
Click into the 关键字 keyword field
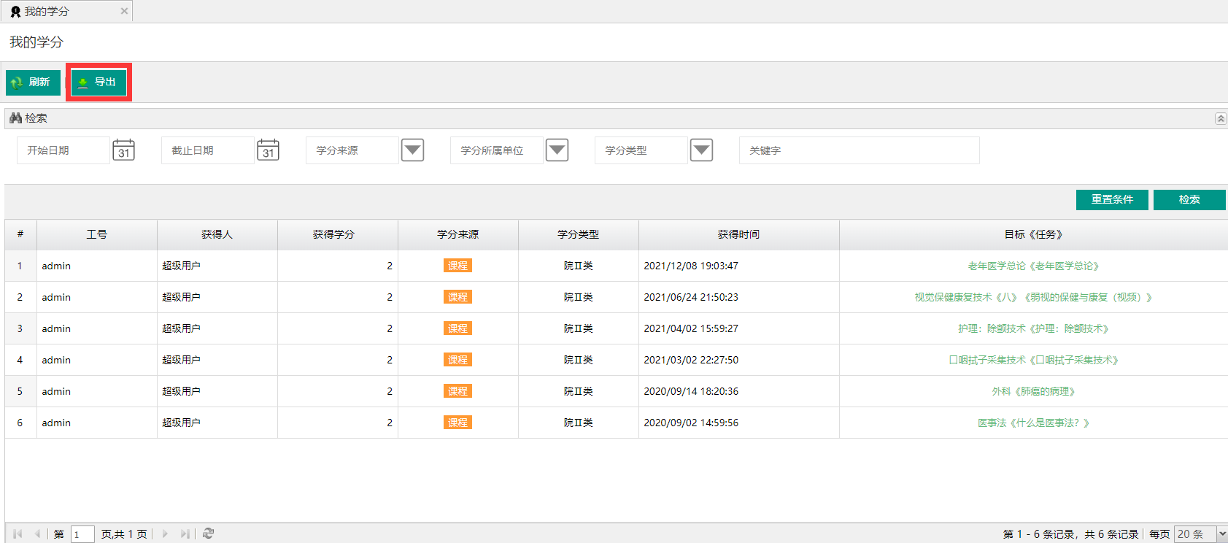(858, 150)
